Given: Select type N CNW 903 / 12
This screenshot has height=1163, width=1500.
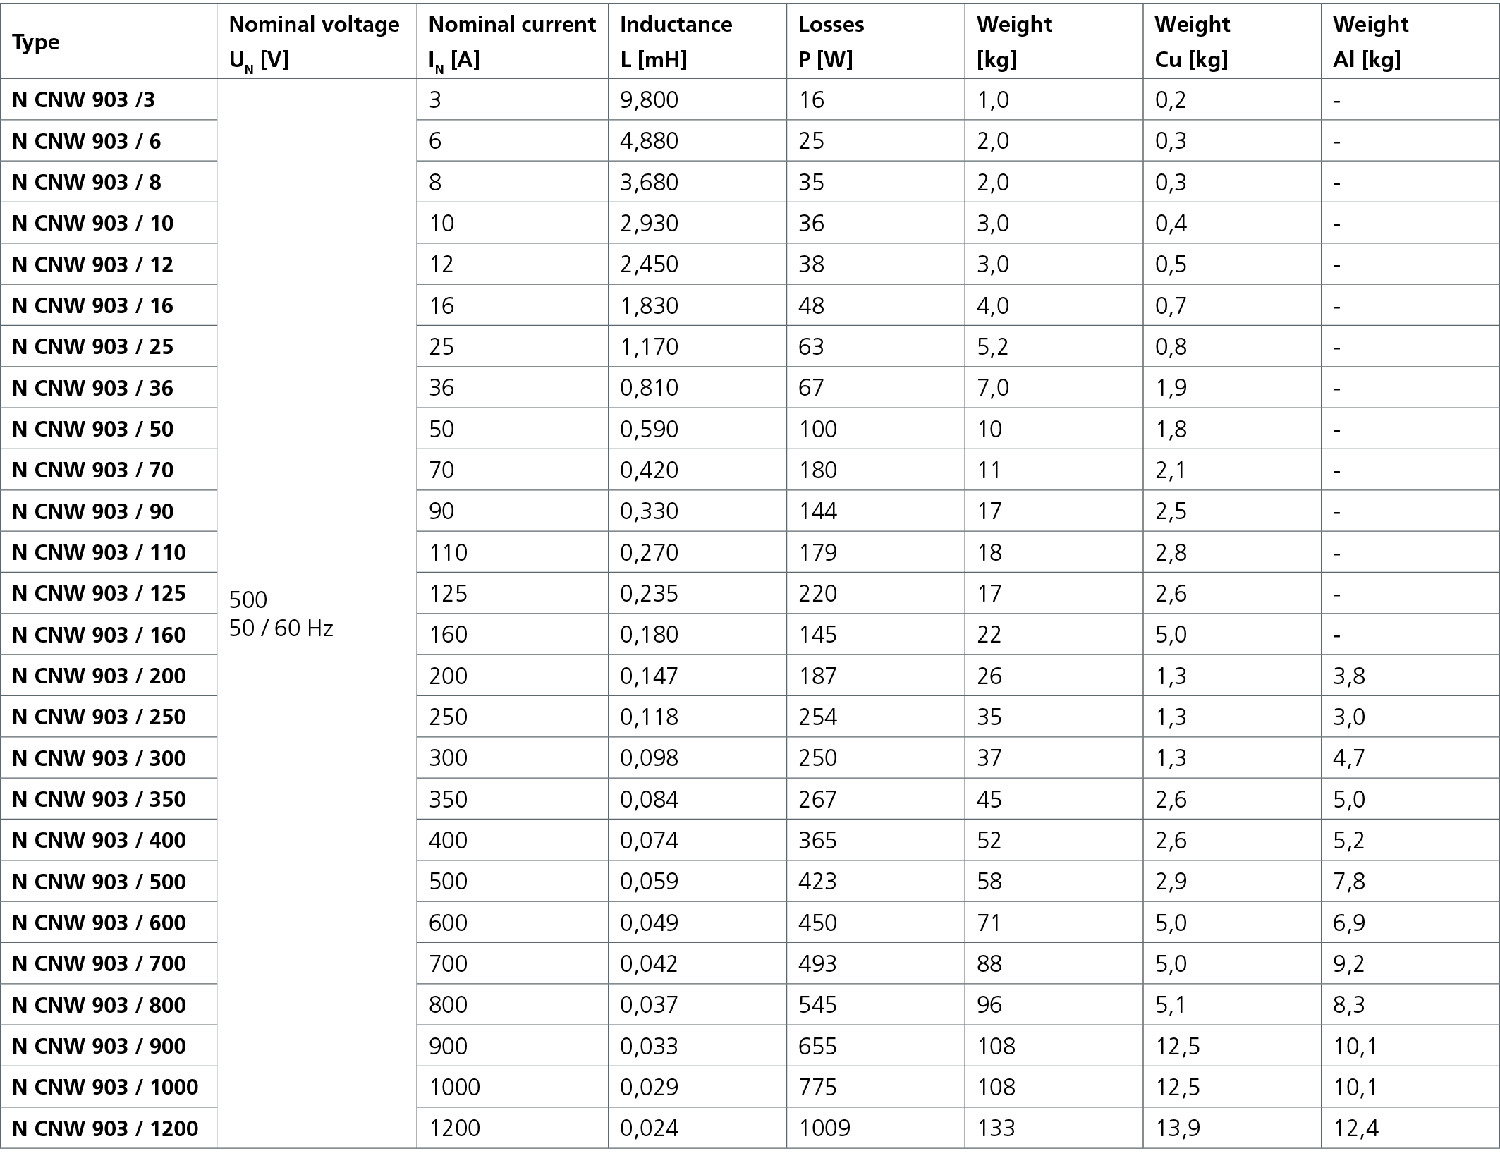Looking at the screenshot, I should pyautogui.click(x=92, y=264).
